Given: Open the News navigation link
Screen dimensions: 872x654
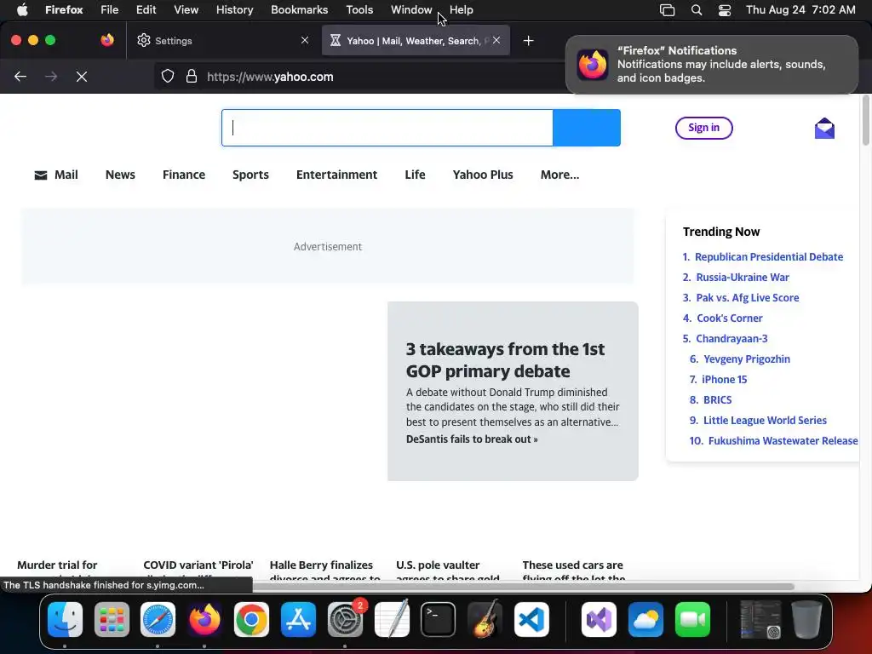Looking at the screenshot, I should pos(120,175).
